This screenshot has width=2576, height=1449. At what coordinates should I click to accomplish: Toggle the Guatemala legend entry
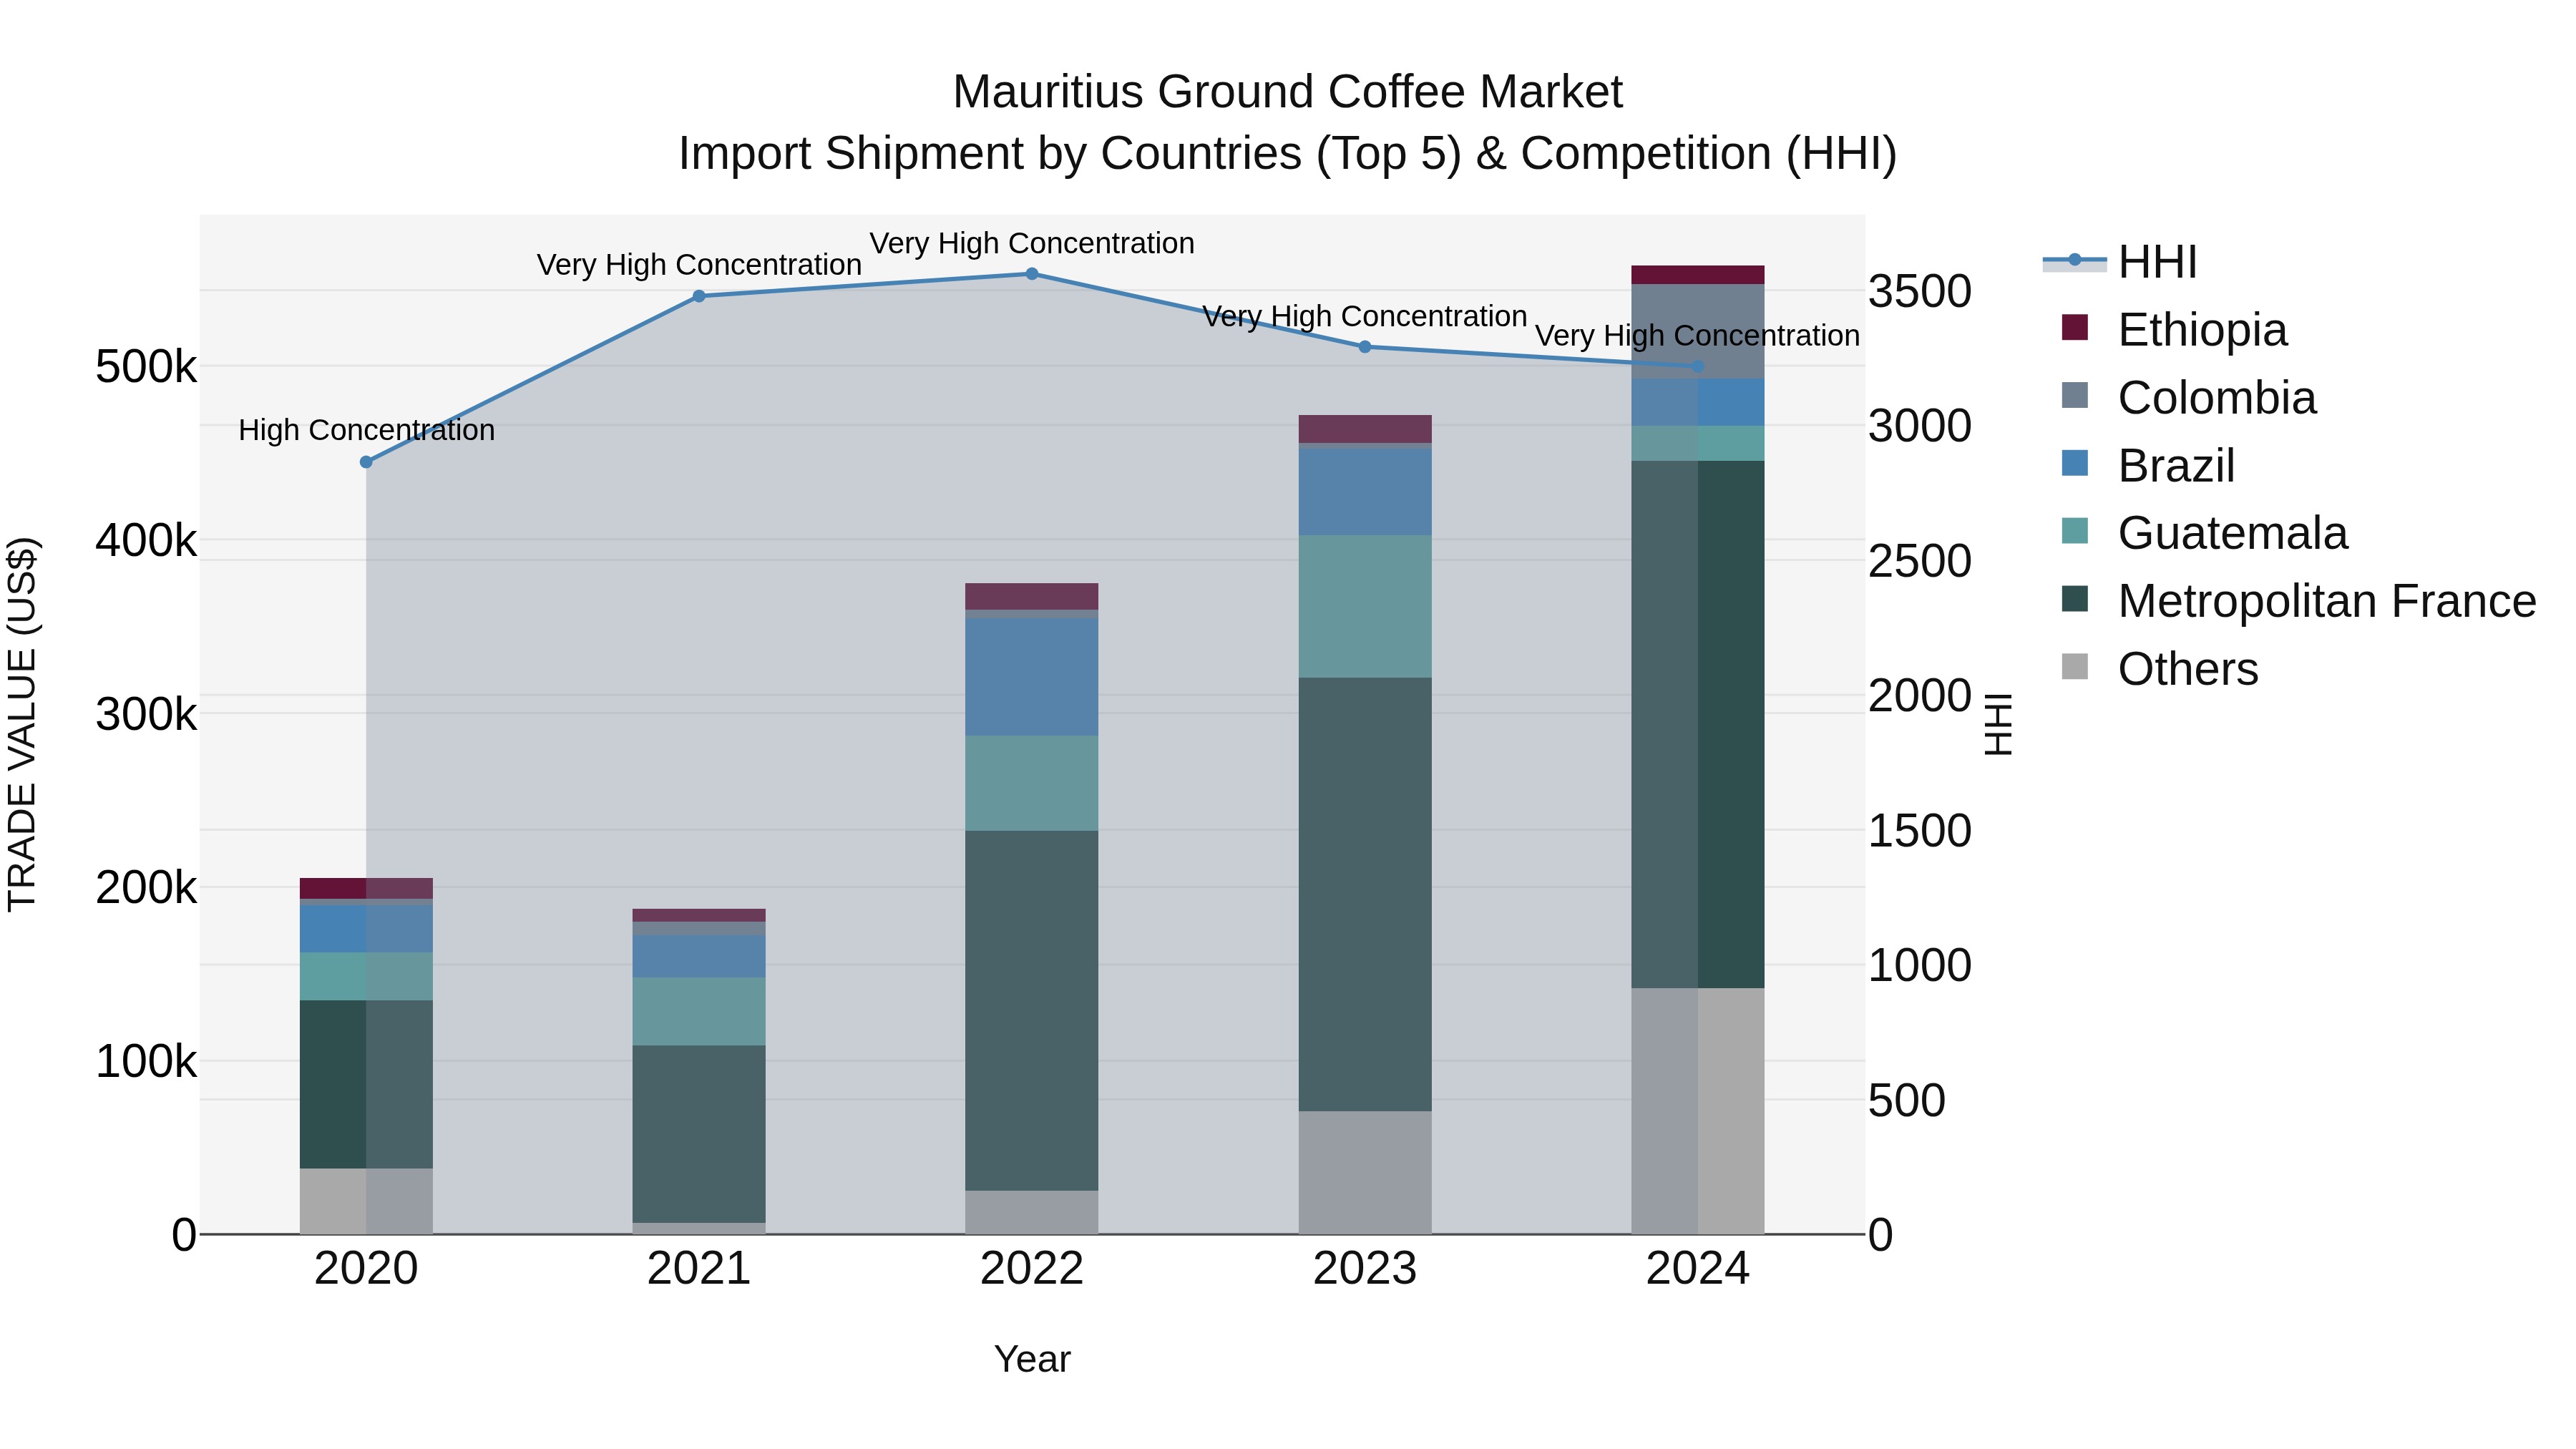[x=2204, y=533]
